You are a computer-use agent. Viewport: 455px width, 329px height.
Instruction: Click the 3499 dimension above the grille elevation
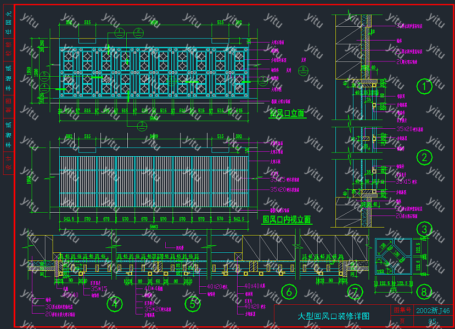click(x=154, y=22)
